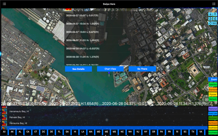Viewport: 218px width, 136px height.
Task: Rotate map counterclockwise icon
Action: (210, 19)
